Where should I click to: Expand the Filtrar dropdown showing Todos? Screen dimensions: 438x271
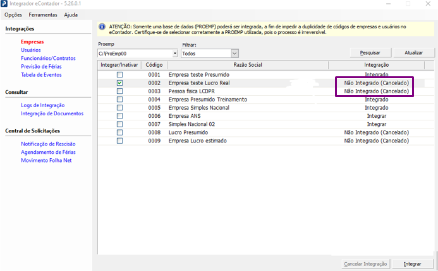pos(234,54)
